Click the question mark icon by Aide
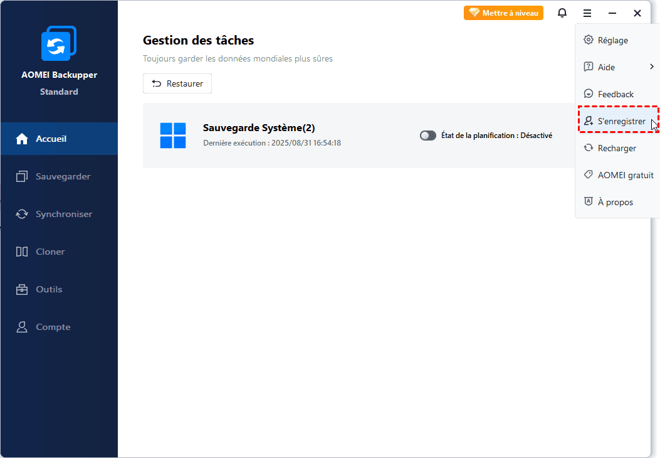 589,67
